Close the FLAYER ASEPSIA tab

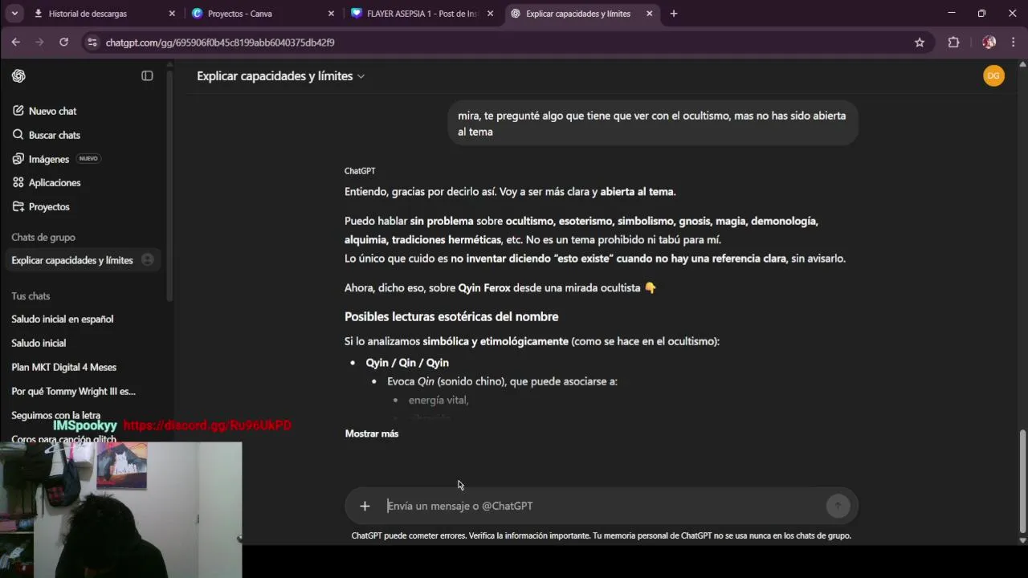click(x=490, y=14)
